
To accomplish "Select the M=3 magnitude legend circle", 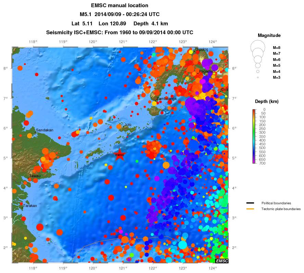I will 258,77.
